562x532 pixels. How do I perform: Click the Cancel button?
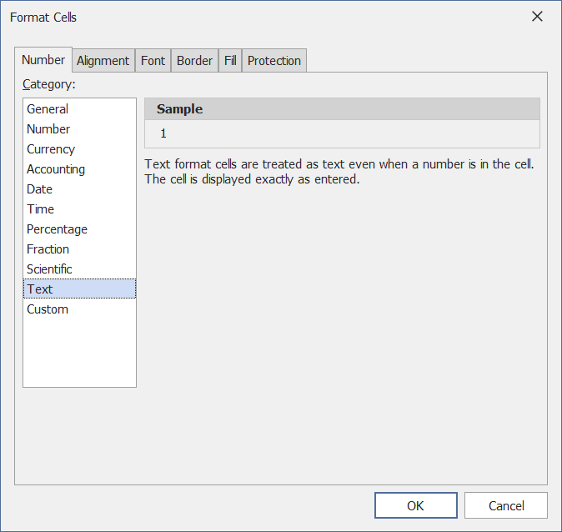click(506, 505)
